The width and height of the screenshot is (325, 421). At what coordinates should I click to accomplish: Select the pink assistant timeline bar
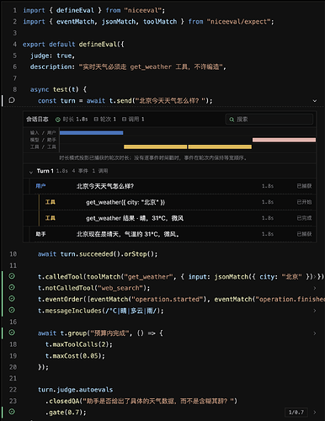(x=284, y=140)
